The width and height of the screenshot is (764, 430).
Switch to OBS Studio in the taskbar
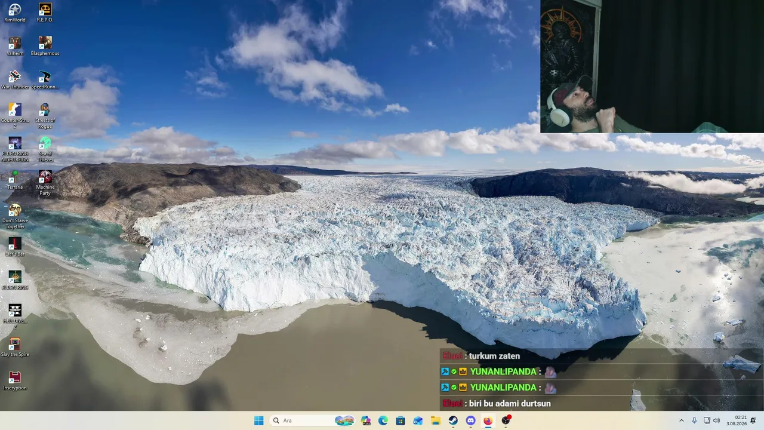click(506, 420)
